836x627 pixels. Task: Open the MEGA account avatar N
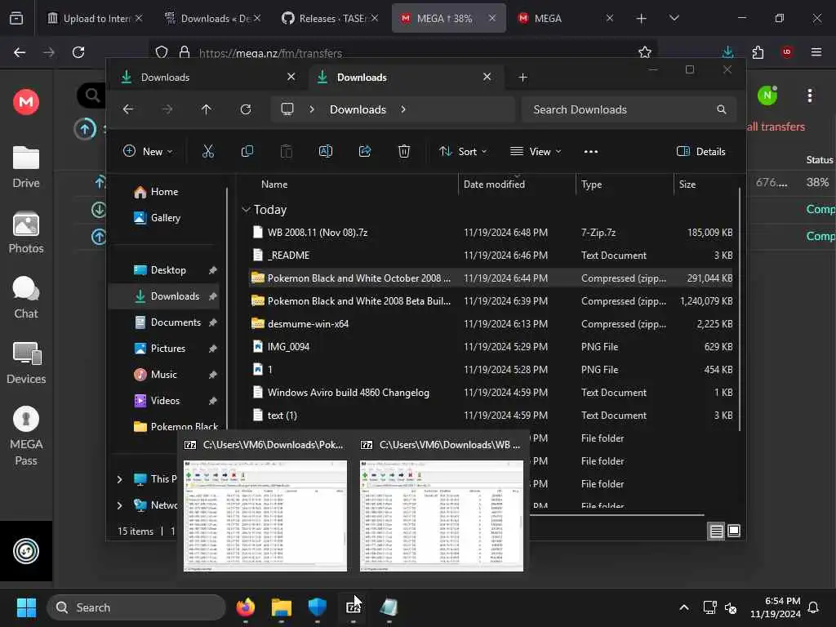(x=767, y=96)
